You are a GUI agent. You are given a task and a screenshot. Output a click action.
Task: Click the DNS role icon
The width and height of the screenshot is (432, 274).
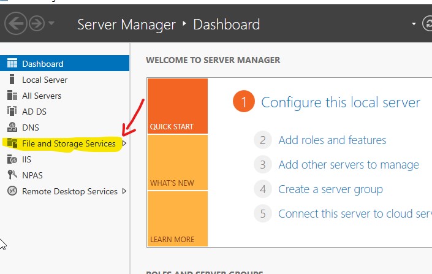coord(12,127)
